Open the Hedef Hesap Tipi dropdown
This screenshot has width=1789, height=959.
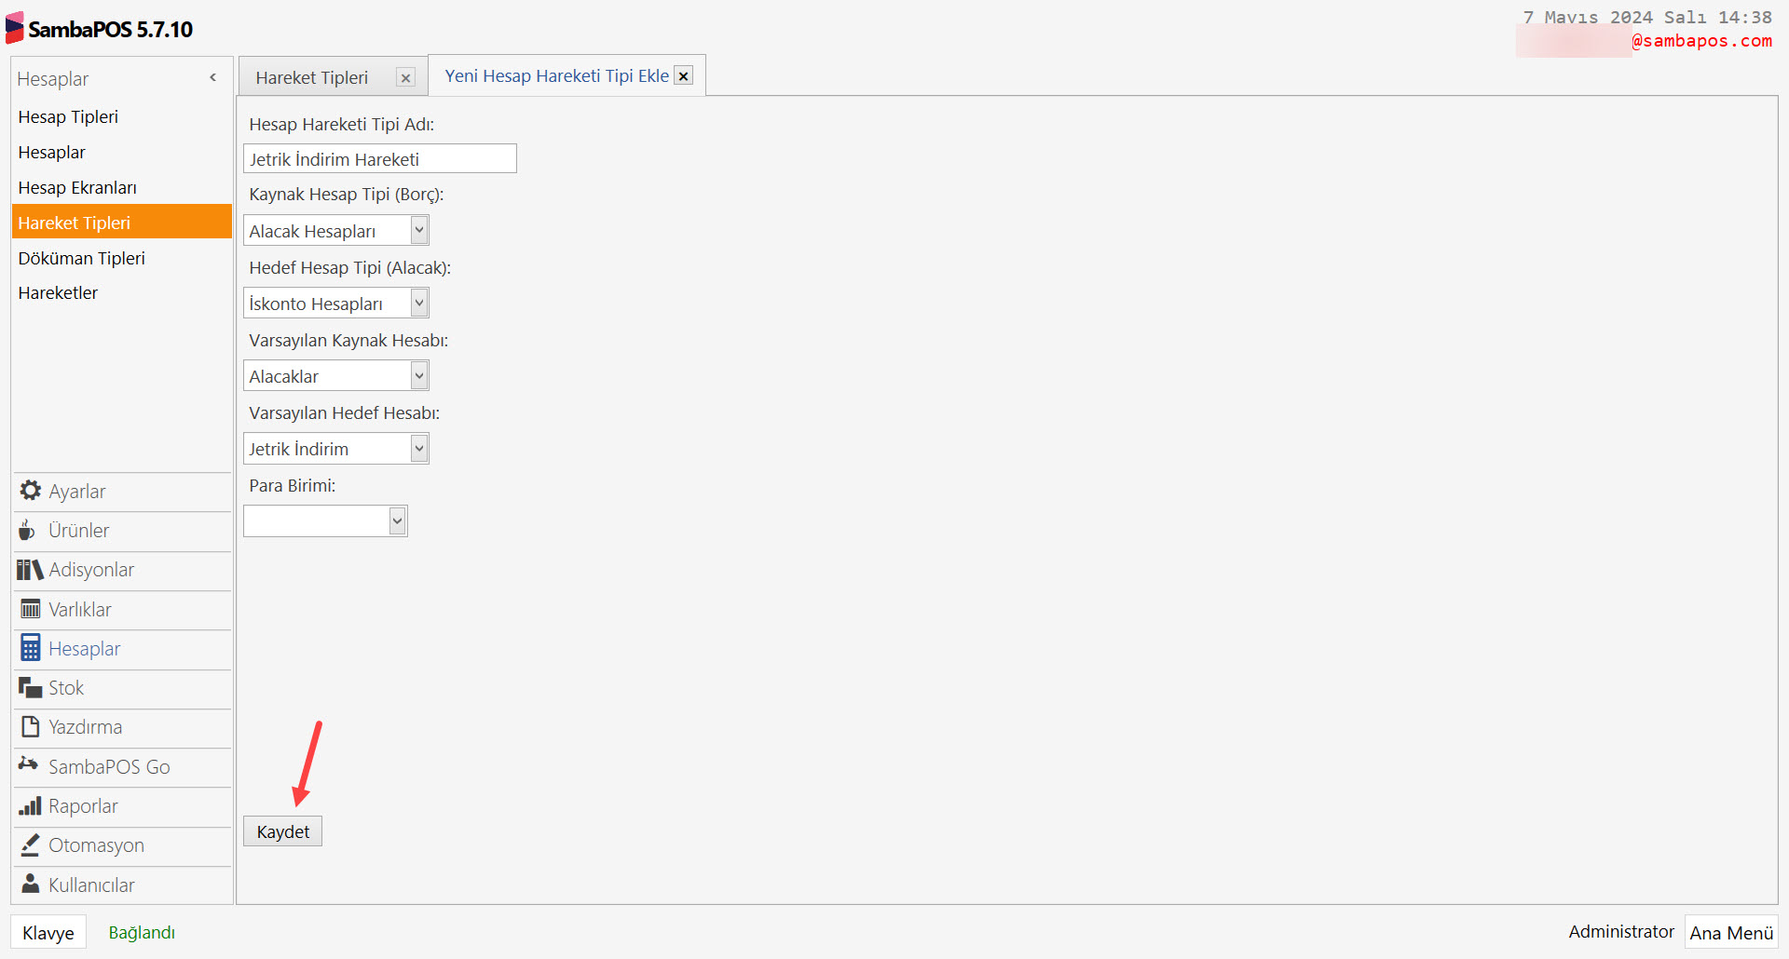pos(419,303)
